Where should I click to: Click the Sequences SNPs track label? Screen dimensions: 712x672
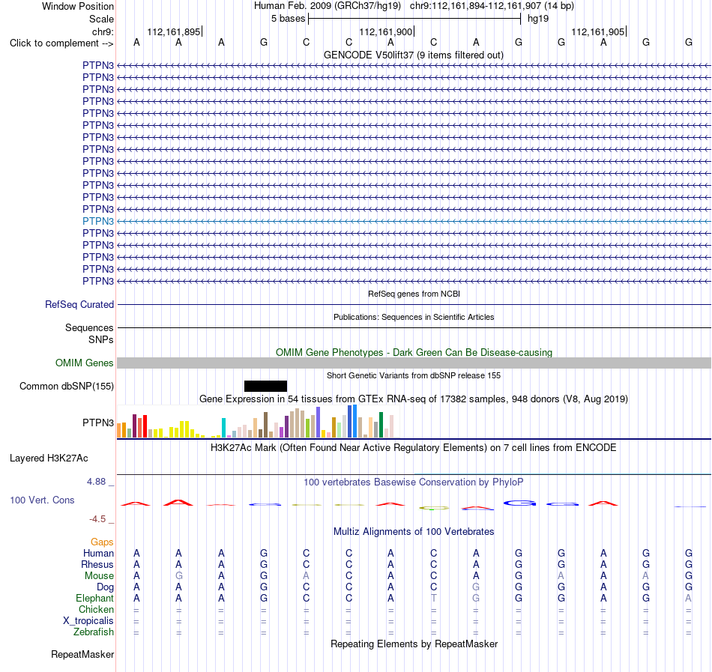tap(89, 333)
